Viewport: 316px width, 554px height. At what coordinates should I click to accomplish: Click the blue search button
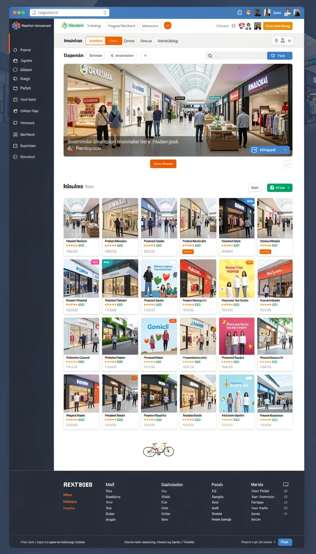(x=280, y=56)
